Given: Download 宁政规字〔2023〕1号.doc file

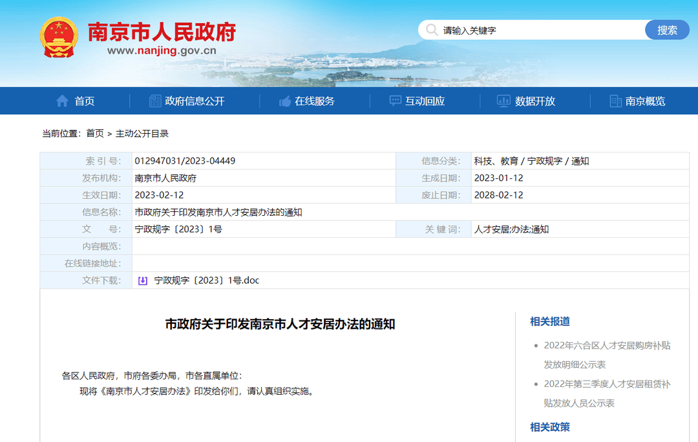Looking at the screenshot, I should [x=206, y=280].
